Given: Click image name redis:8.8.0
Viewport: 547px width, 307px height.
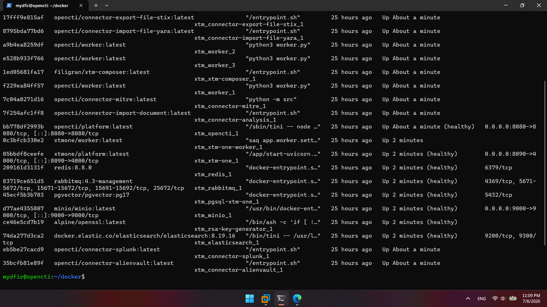Looking at the screenshot, I should [x=73, y=167].
